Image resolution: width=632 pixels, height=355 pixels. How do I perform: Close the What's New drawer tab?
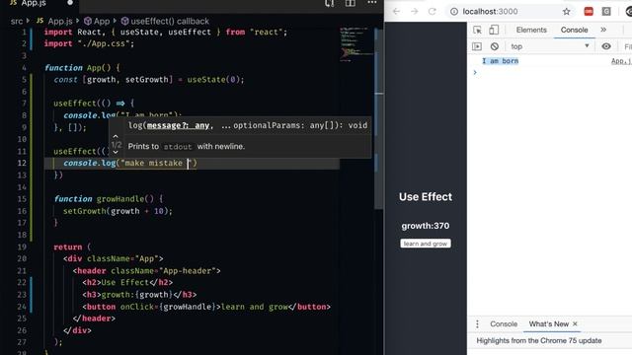(x=575, y=324)
